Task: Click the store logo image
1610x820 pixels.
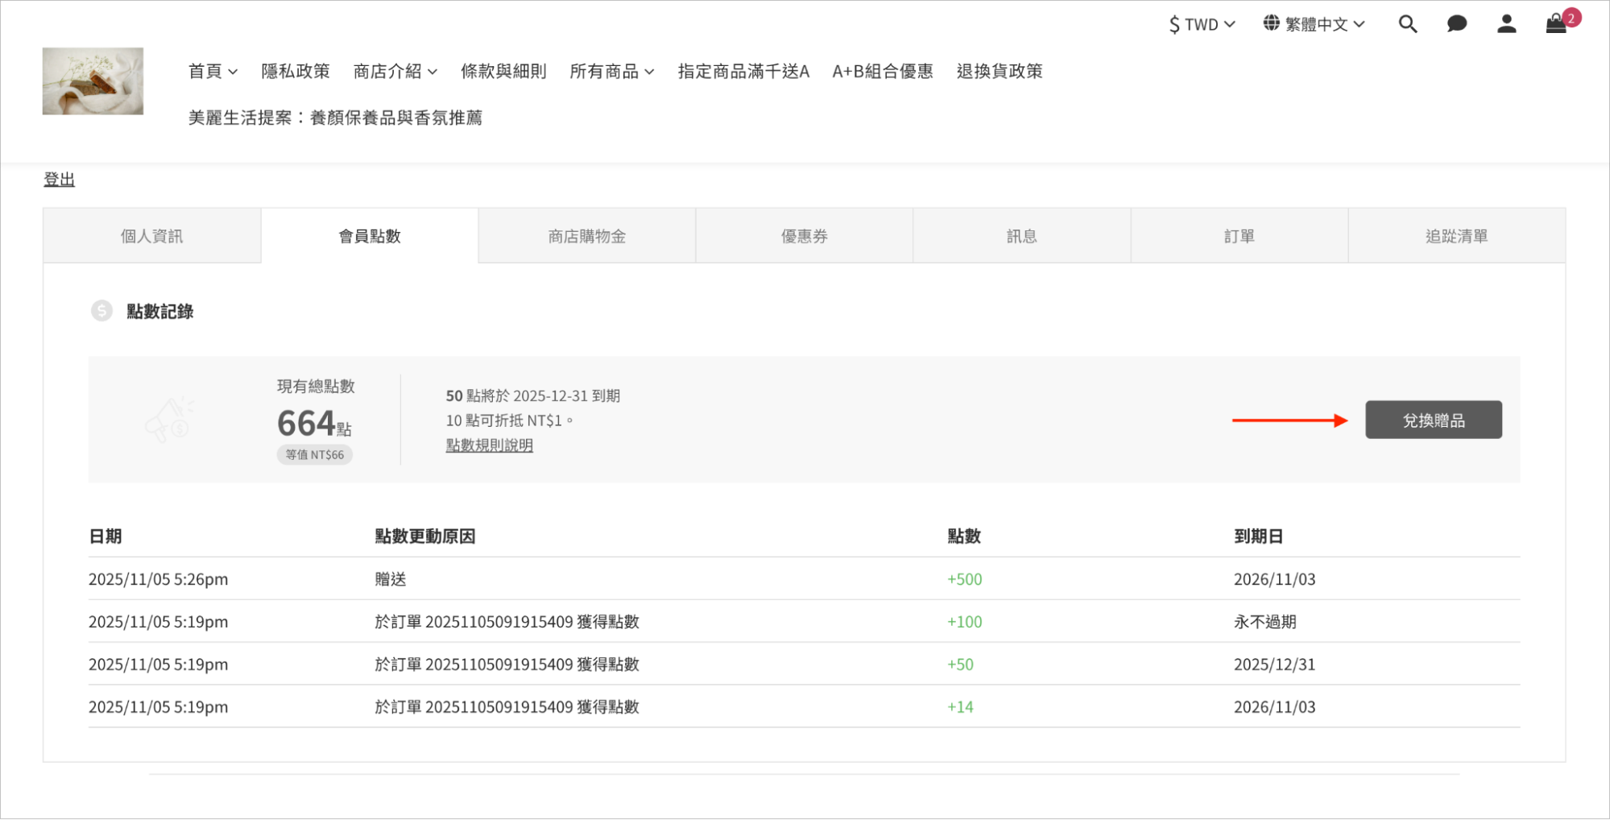Action: coord(93,81)
